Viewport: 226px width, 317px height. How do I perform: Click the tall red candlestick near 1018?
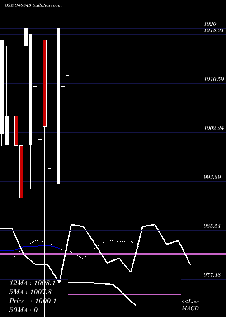(45, 83)
